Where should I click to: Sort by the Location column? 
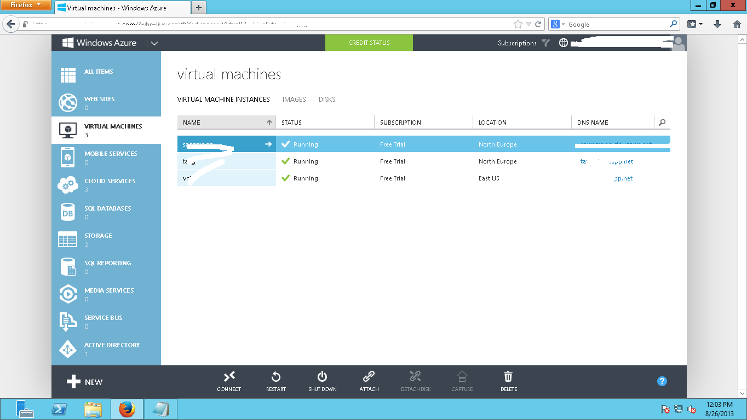tap(522, 122)
